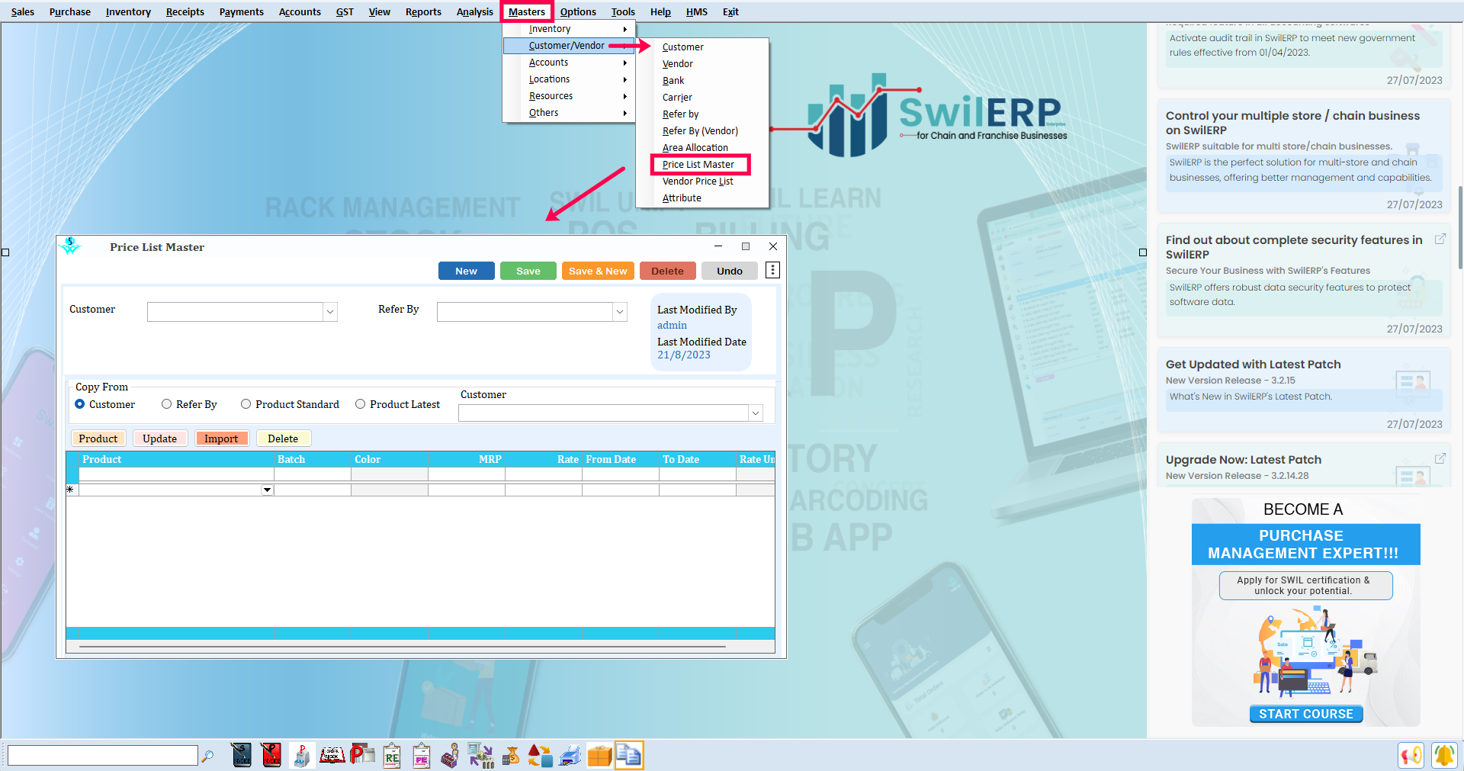This screenshot has height=771, width=1464.
Task: Open the red Purchase Invoice toolbar icon
Action: coord(271,755)
